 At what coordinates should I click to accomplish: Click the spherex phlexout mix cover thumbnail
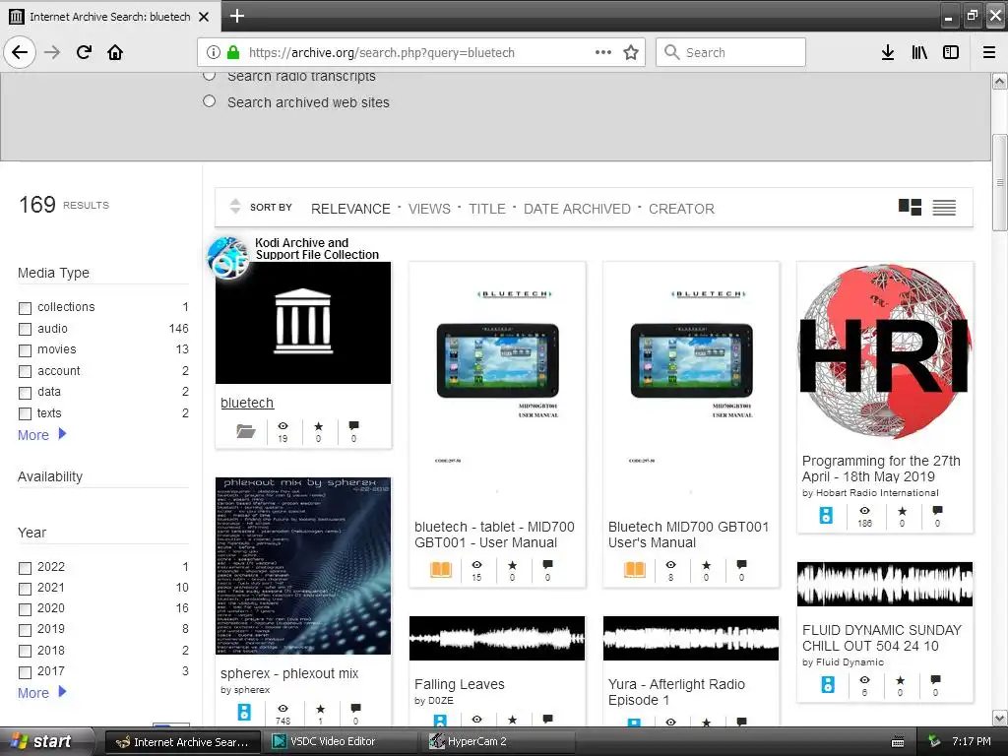[303, 566]
